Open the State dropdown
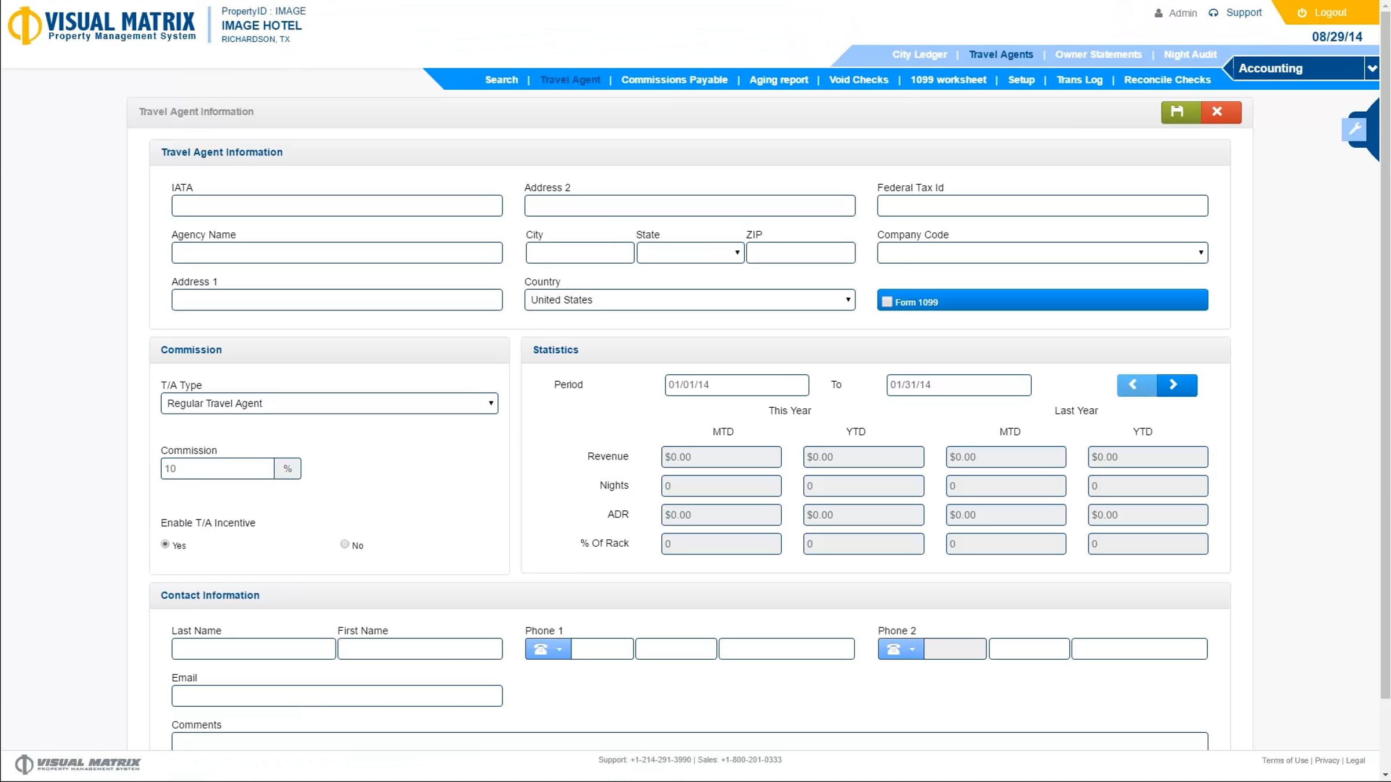 pos(690,253)
